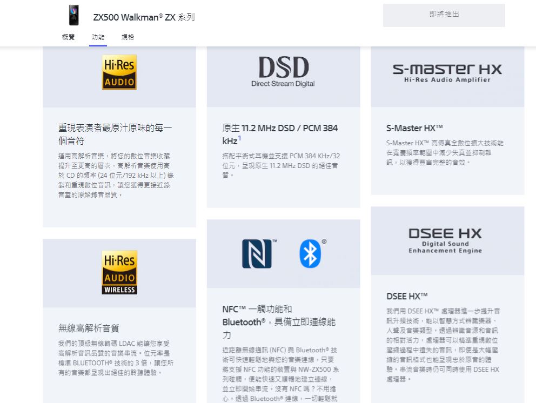Click the DSEE HX logo
Screen dimensions: 536x403
pyautogui.click(x=445, y=241)
